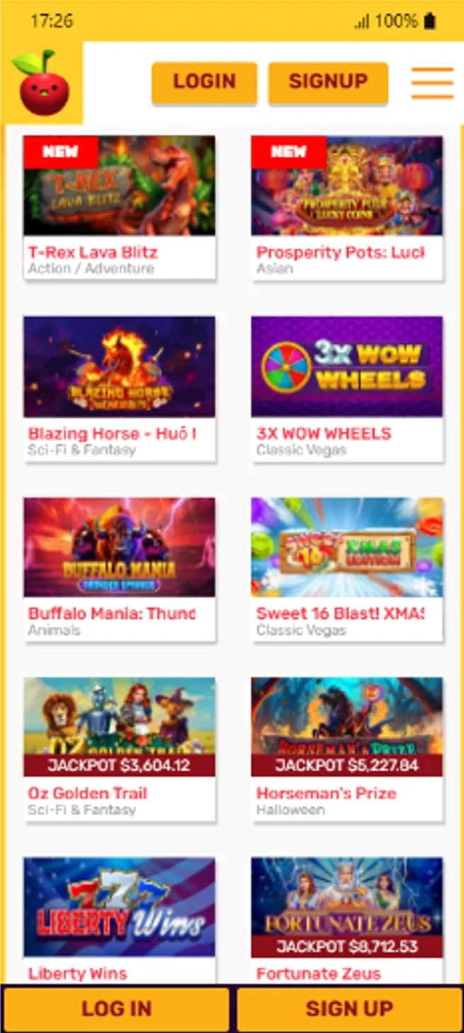Click the NEW badge on T-Rex Lava Blitz
Viewport: 464px width, 1033px height.
(59, 151)
